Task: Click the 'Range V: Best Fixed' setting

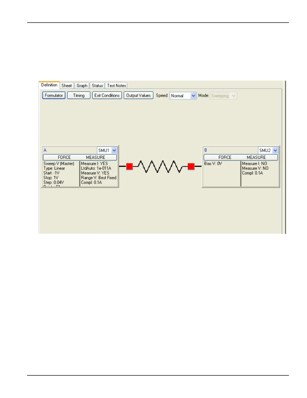Action: [x=99, y=178]
